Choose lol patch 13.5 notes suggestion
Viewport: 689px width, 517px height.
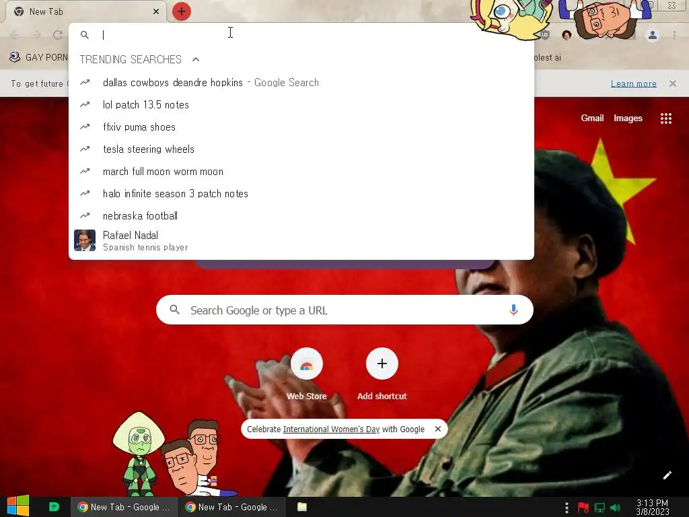click(301, 104)
